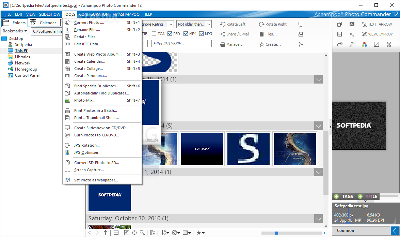Open the large S letter thumbnail
Image resolution: width=400 pixels, height=237 pixels.
coord(248,149)
